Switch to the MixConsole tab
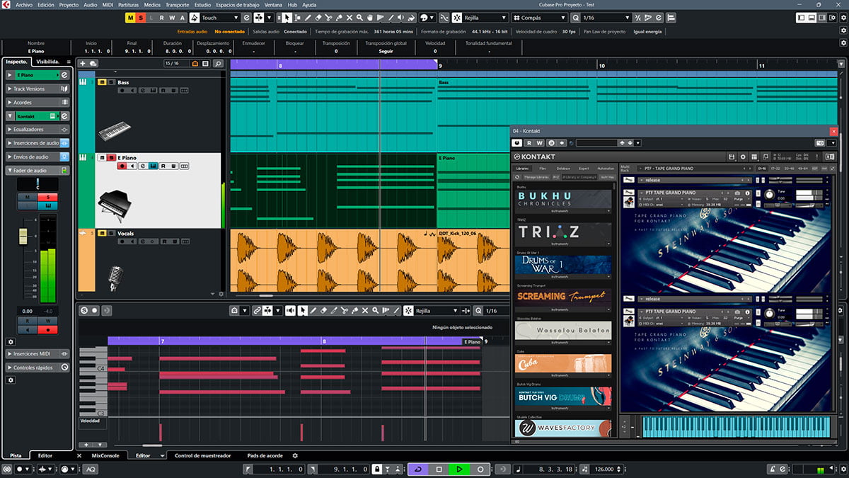 pyautogui.click(x=105, y=455)
